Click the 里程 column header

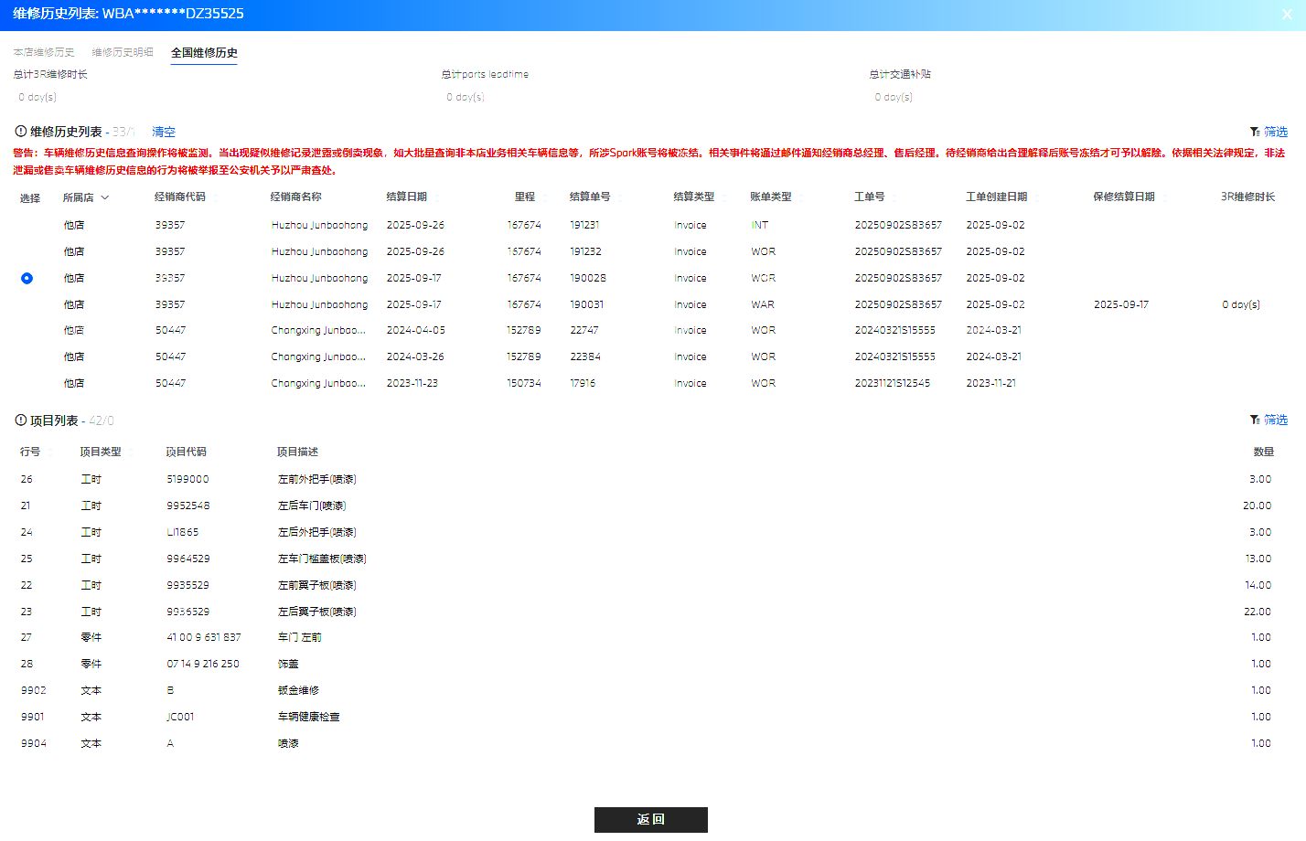[525, 197]
